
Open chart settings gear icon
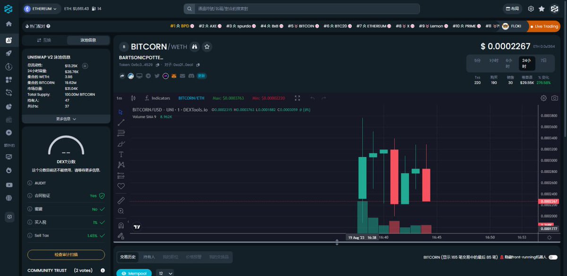point(544,98)
